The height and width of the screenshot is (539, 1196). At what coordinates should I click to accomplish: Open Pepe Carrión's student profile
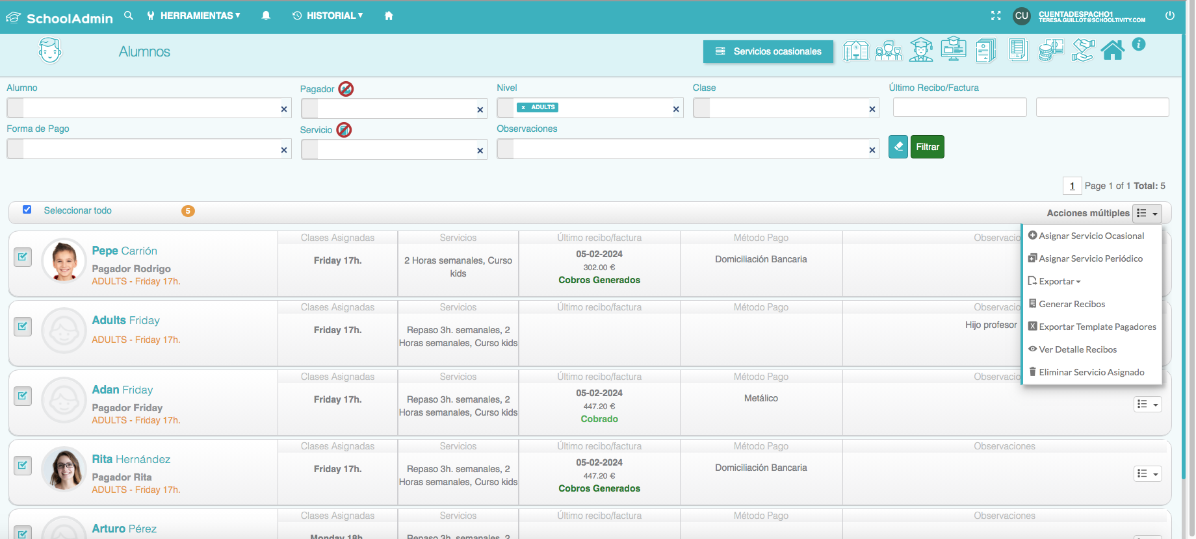tap(124, 251)
